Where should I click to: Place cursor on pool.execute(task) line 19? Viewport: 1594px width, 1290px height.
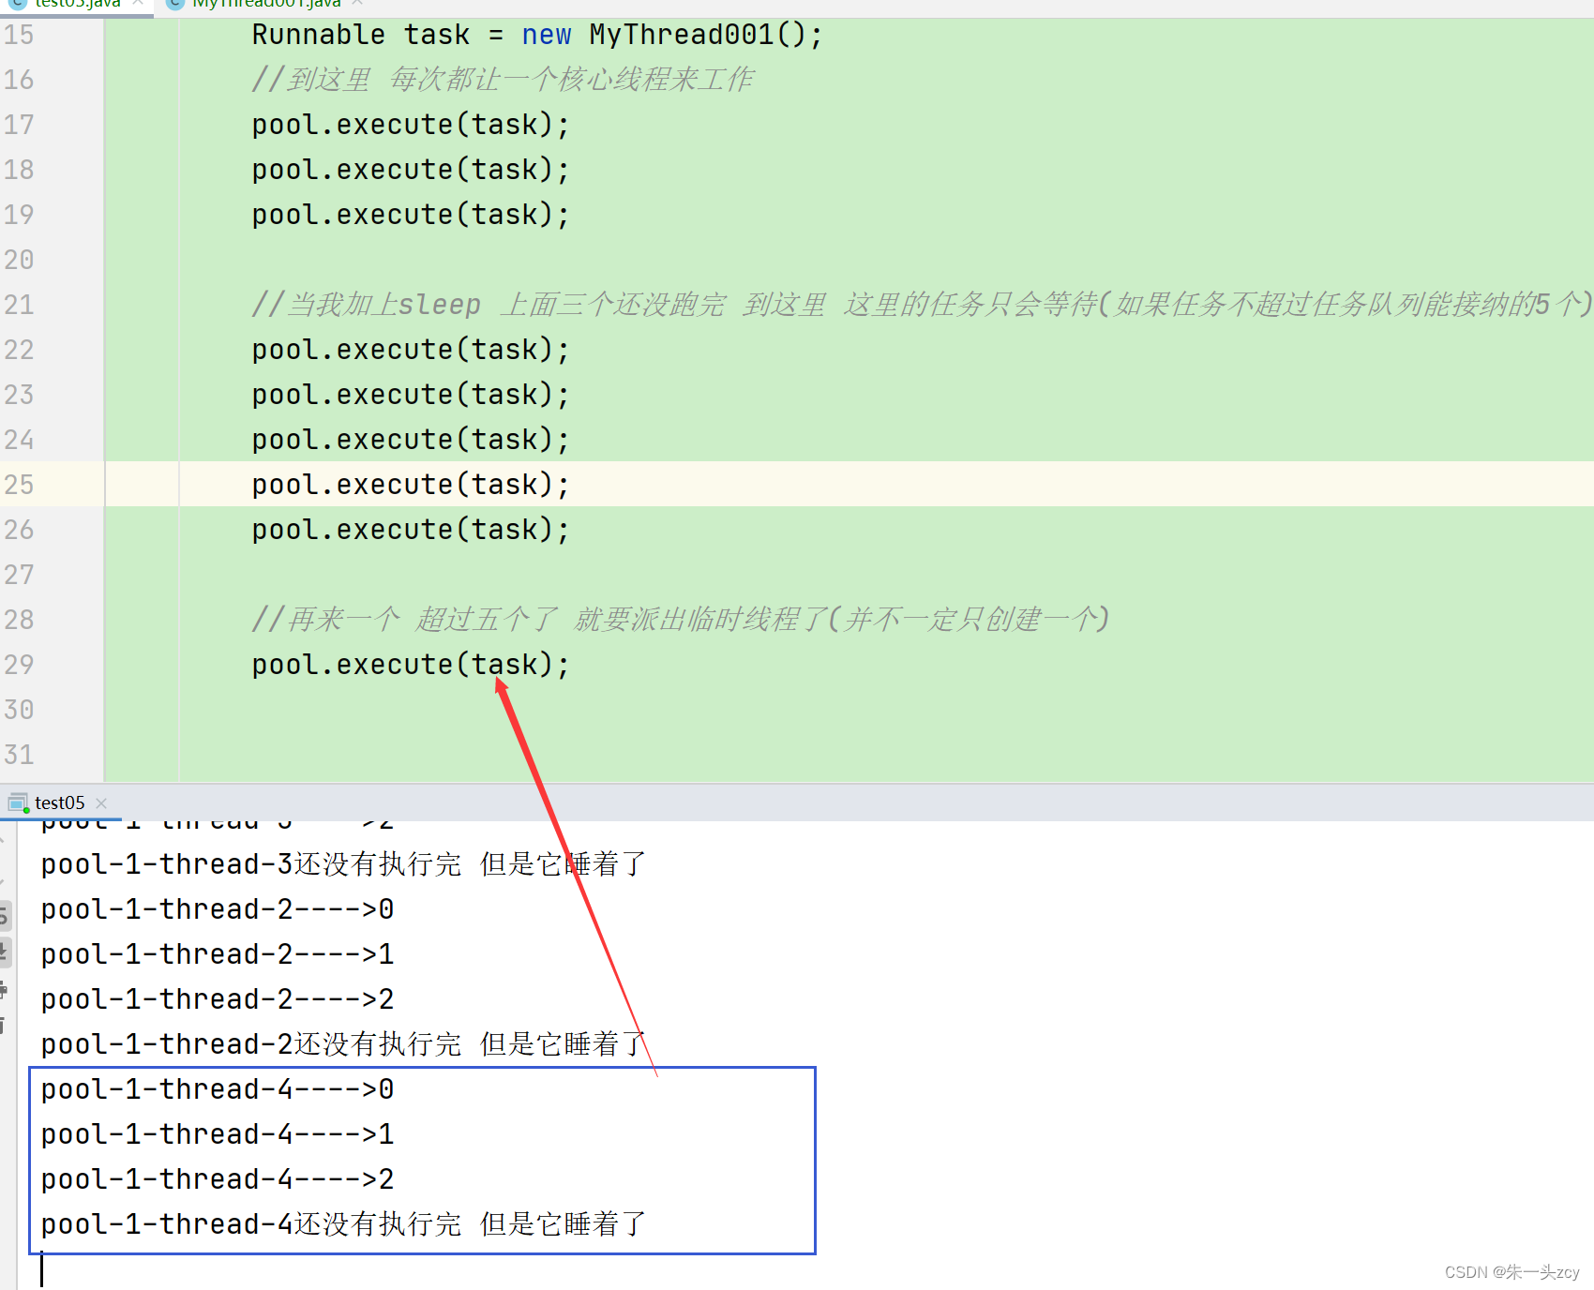(411, 215)
